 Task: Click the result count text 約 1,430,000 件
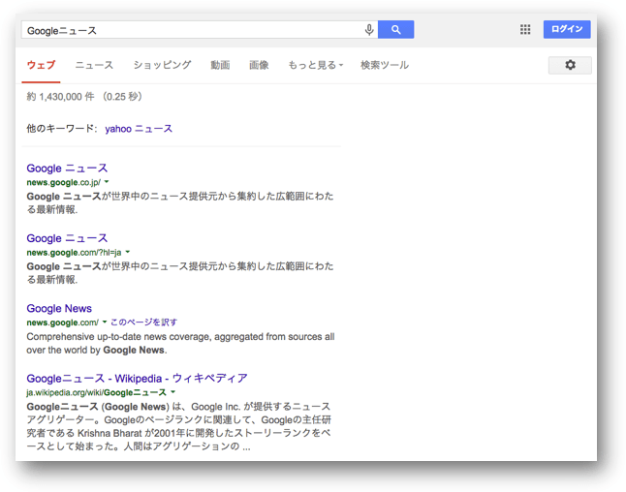click(x=60, y=97)
